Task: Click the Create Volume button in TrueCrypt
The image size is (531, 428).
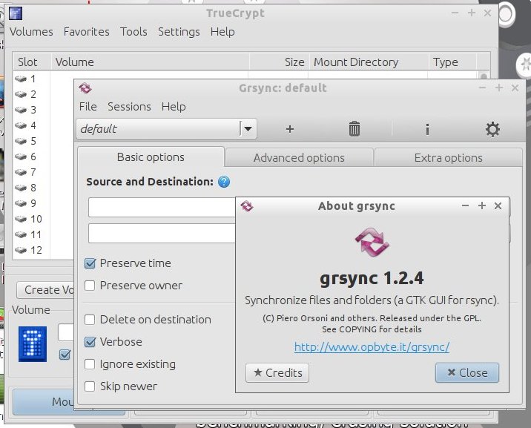Action: point(46,290)
